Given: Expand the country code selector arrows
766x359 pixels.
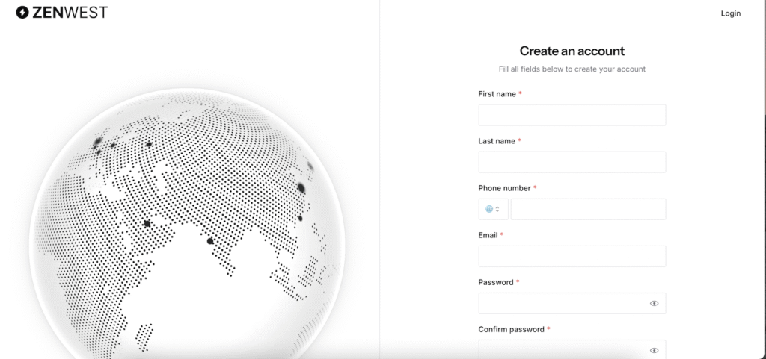Looking at the screenshot, I should click(x=497, y=209).
